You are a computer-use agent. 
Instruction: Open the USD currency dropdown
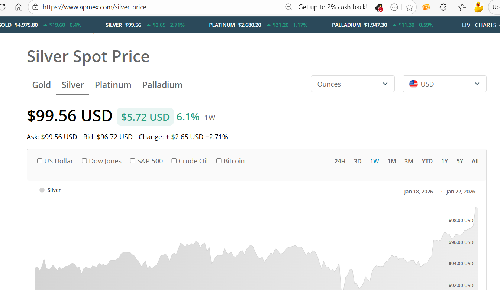coord(444,84)
